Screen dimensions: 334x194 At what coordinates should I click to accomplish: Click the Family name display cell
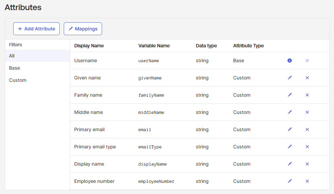[x=88, y=95]
